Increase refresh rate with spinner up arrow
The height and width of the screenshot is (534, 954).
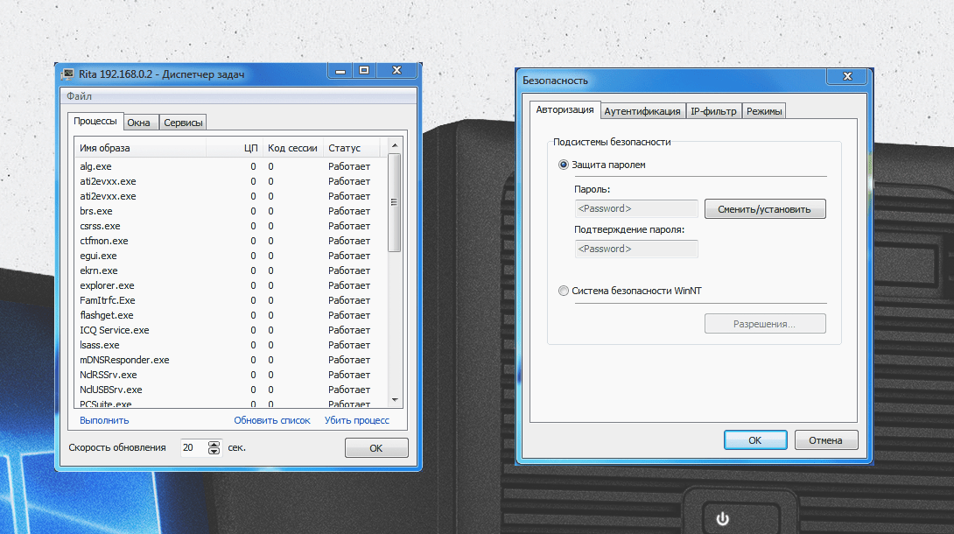(x=214, y=444)
